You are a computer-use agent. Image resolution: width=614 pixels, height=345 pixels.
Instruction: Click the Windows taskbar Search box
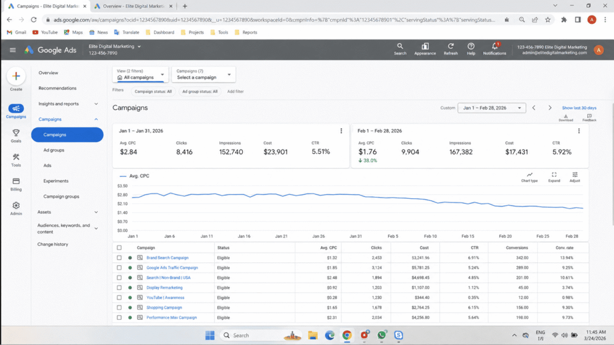point(261,335)
